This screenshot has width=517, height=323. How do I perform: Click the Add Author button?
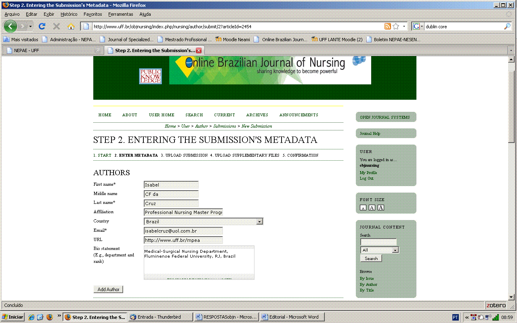[x=108, y=289]
